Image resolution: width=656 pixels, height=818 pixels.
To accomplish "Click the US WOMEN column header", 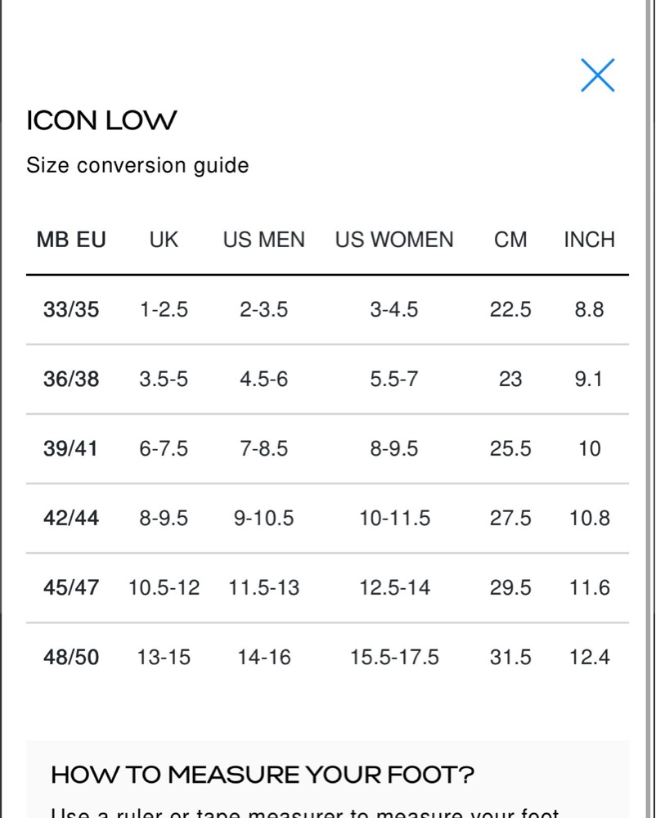I will click(393, 240).
